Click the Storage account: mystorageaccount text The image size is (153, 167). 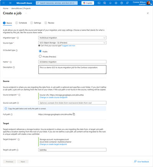(x=54, y=139)
